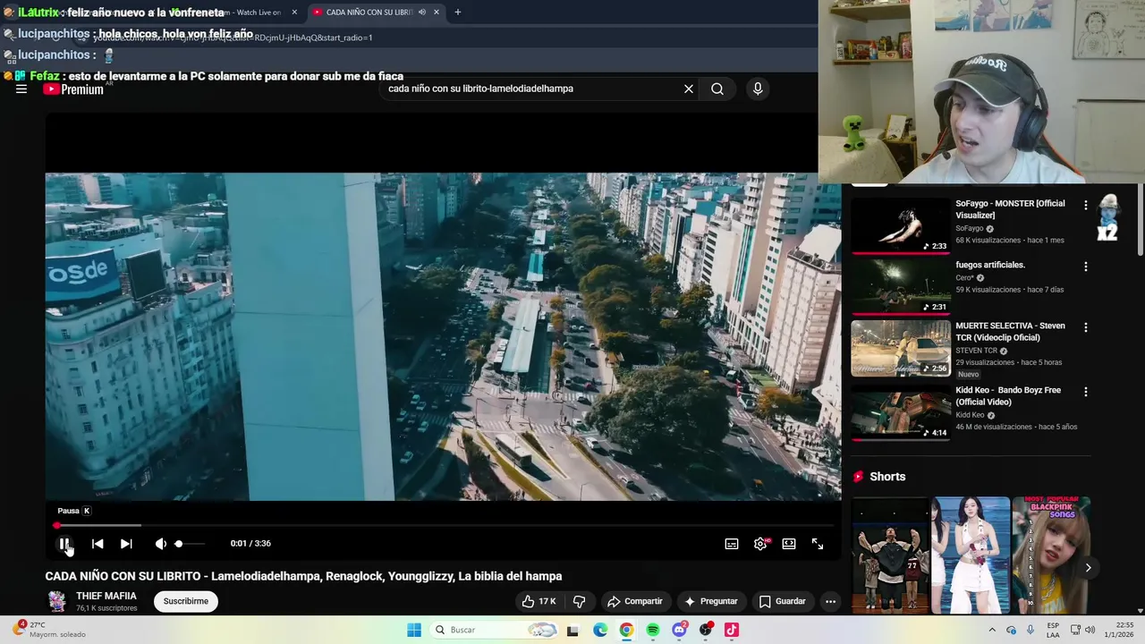Subscribe with the Suscribirme button
Viewport: 1145px width, 644px height.
[x=186, y=601]
